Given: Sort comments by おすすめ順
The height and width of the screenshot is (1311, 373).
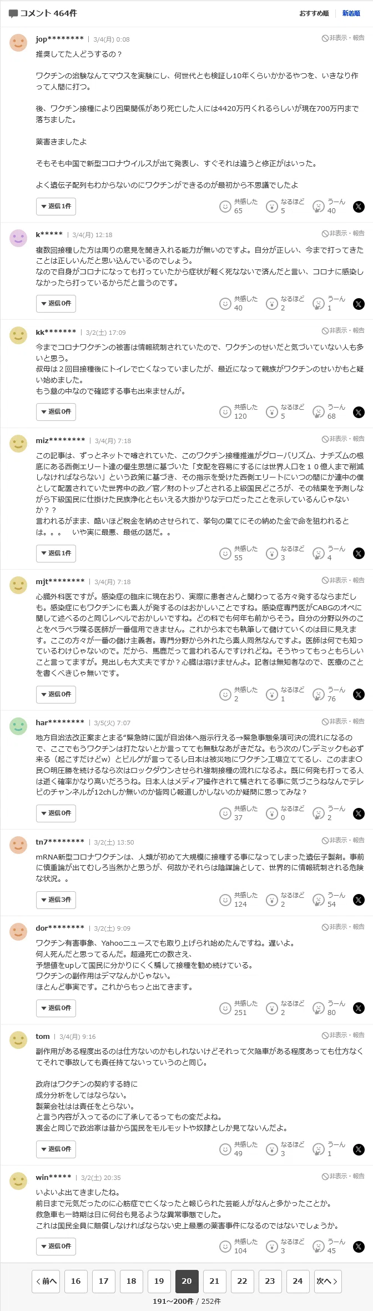Looking at the screenshot, I should 314,13.
